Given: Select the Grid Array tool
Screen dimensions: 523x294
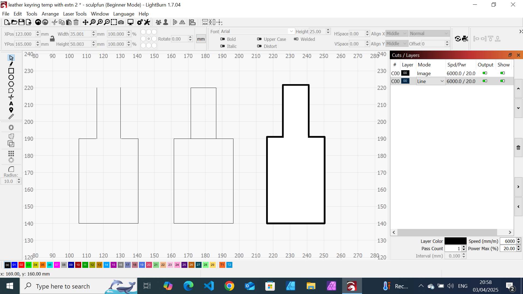Looking at the screenshot, I should [11, 154].
